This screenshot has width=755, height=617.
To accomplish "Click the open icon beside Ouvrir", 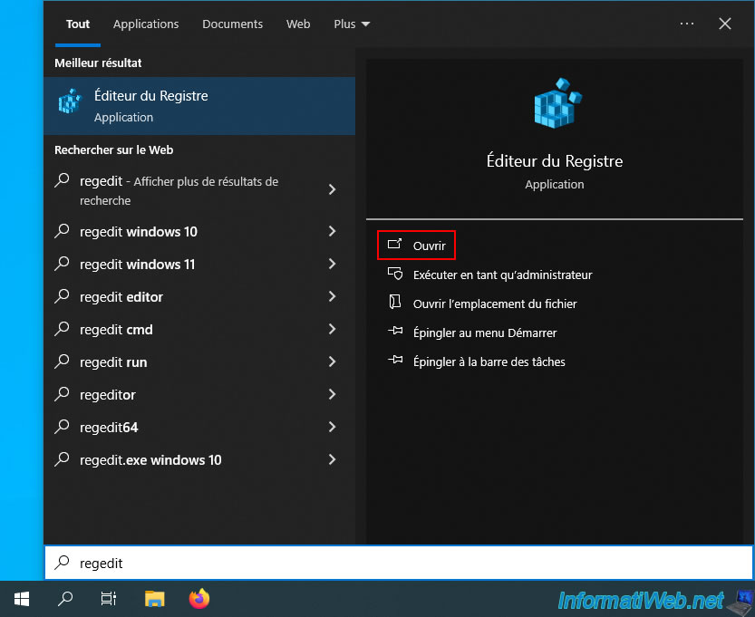I will [x=395, y=244].
